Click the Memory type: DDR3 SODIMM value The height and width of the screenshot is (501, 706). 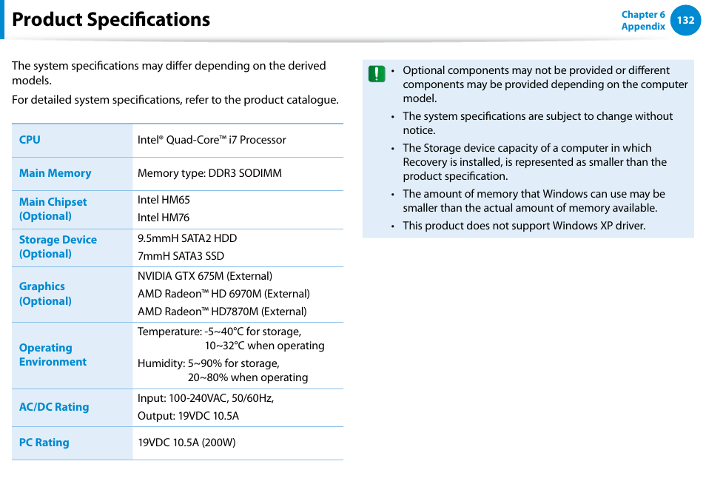209,173
